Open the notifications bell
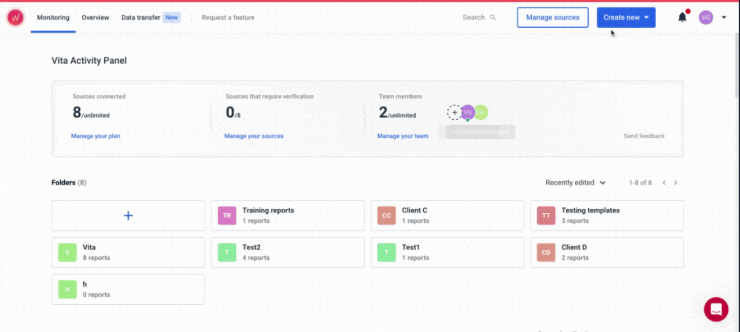This screenshot has height=332, width=740. pos(682,17)
